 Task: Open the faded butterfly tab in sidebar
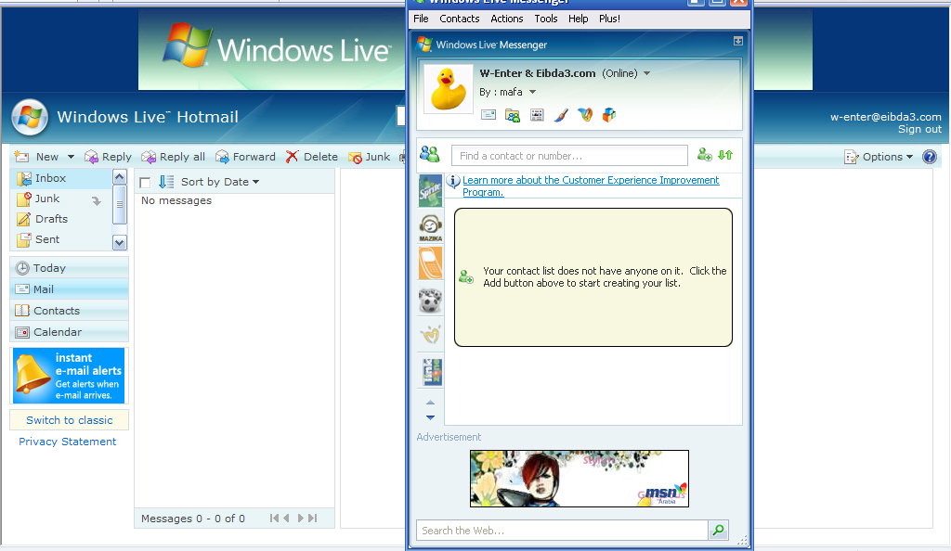431,334
